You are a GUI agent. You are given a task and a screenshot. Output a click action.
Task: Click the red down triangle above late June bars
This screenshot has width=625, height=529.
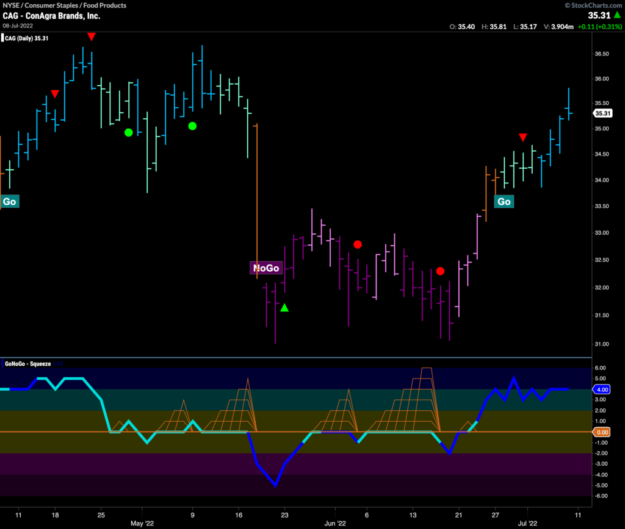coord(523,138)
